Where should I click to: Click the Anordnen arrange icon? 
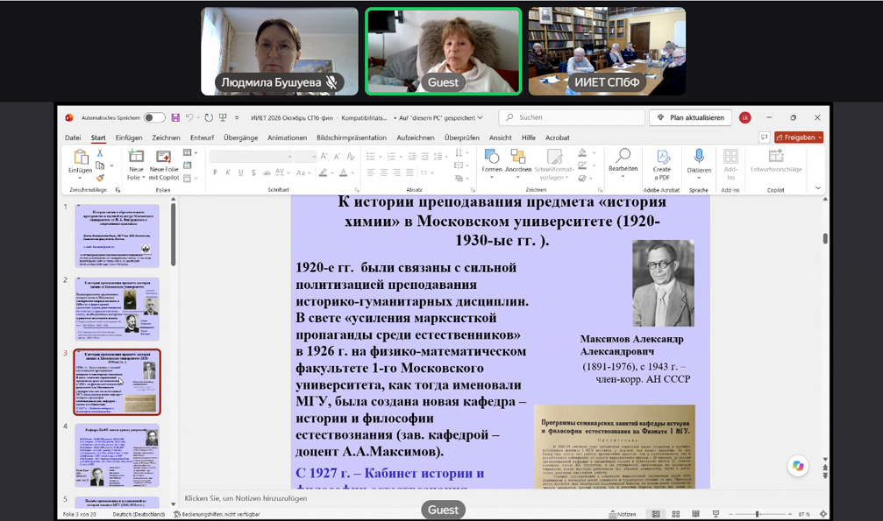(x=518, y=161)
